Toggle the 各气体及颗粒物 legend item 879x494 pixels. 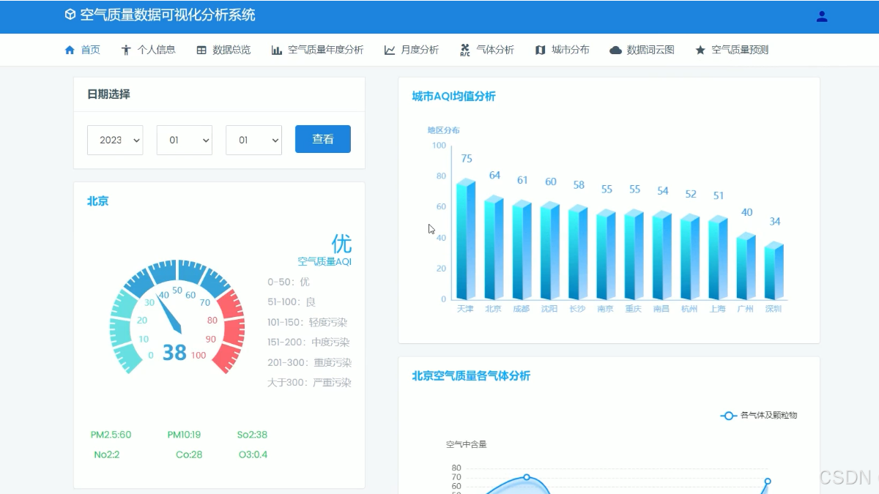[x=758, y=415]
